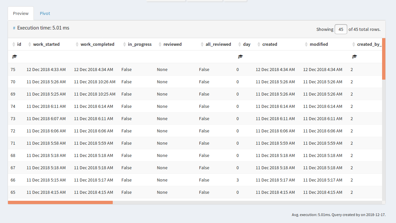The image size is (396, 223).
Task: Sort by work_started column arrows
Action: pyautogui.click(x=30, y=44)
